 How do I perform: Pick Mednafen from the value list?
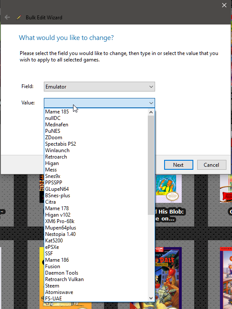57,125
